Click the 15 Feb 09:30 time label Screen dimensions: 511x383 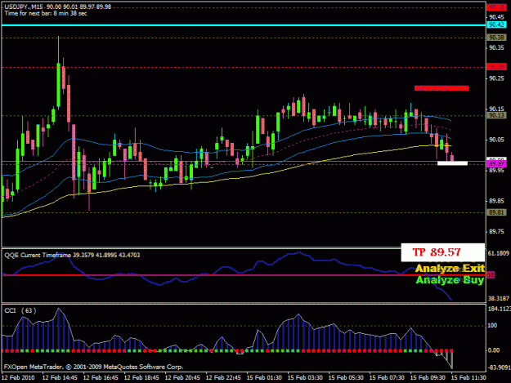click(x=428, y=378)
